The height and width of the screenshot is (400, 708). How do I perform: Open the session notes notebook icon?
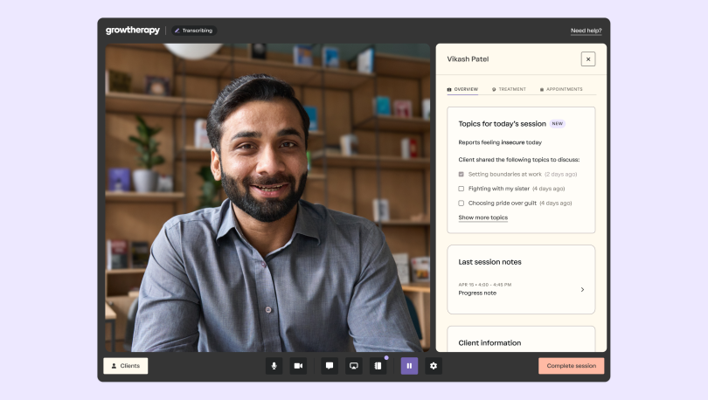point(378,366)
